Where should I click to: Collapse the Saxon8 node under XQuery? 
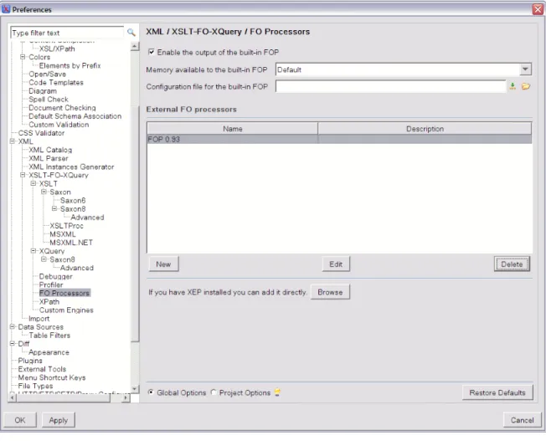(44, 259)
